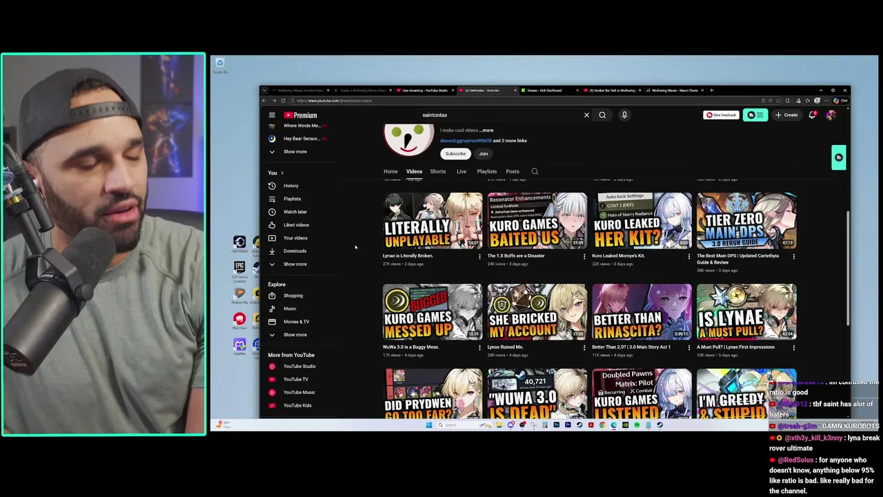Viewport: 883px width, 497px height.
Task: Switch to Honkai Star Rail vs Wuthering tab
Action: coord(612,90)
